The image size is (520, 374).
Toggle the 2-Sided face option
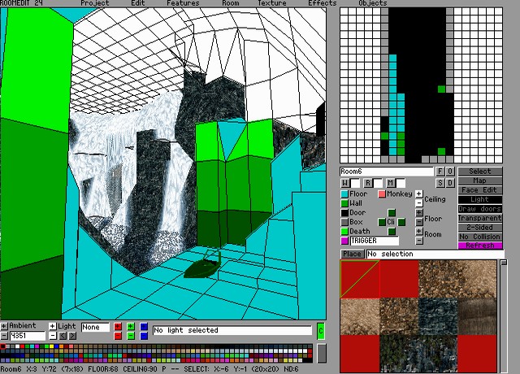click(x=480, y=227)
